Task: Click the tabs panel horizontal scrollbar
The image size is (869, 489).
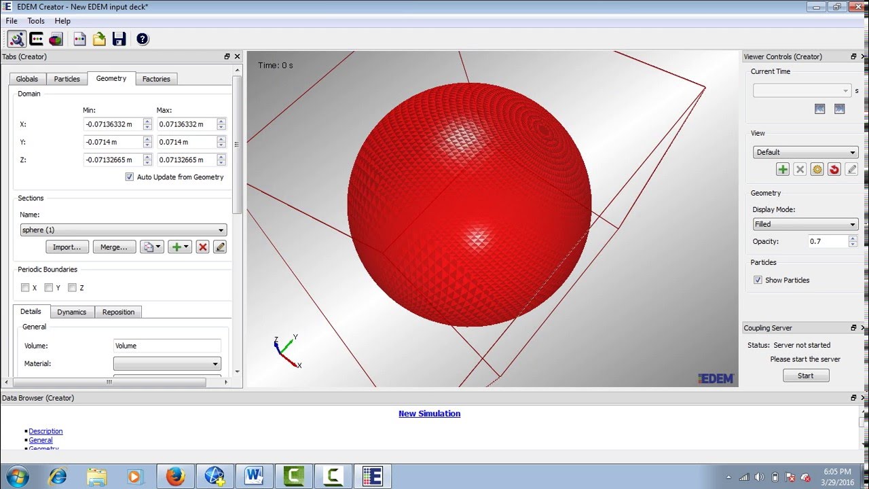Action: 109,382
